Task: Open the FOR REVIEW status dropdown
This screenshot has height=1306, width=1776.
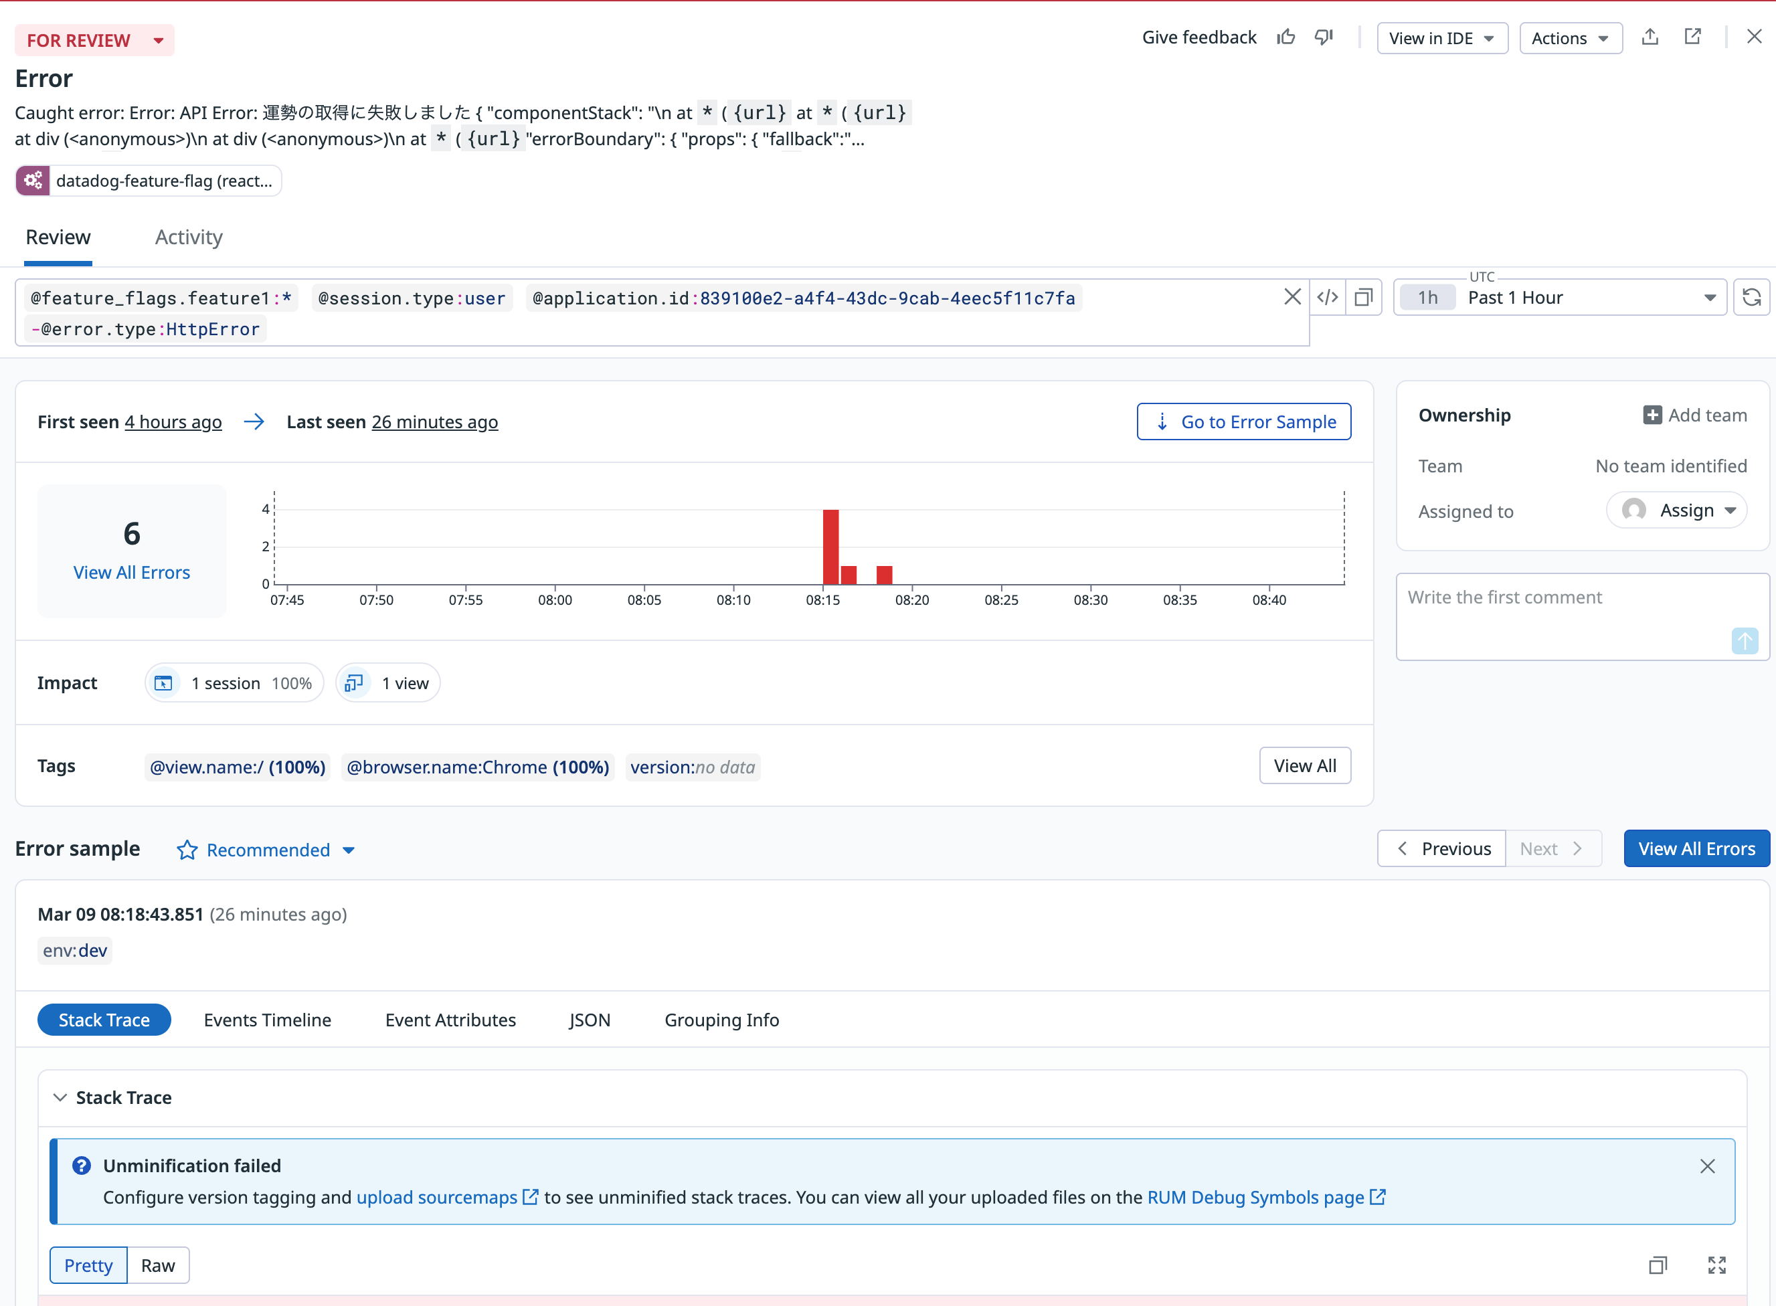Action: pos(94,40)
